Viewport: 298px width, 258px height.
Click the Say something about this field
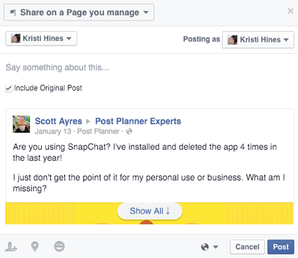point(149,67)
